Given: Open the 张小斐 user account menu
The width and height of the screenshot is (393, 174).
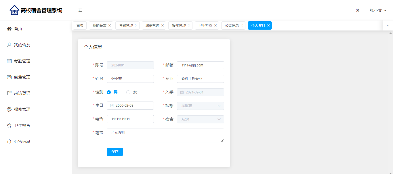Looking at the screenshot, I should pos(378,10).
